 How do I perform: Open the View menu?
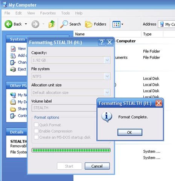click(31, 13)
